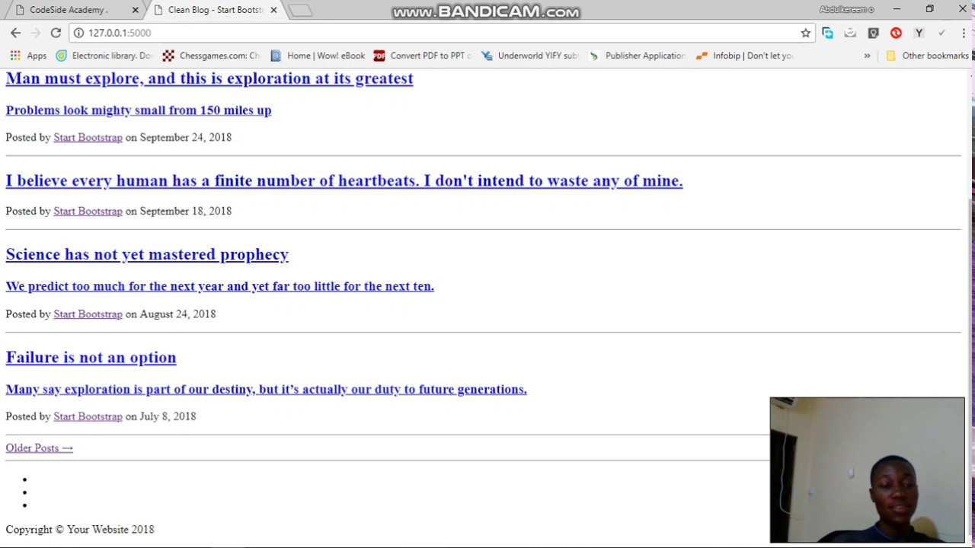Click the Y extension icon
The image size is (975, 548).
coord(919,33)
